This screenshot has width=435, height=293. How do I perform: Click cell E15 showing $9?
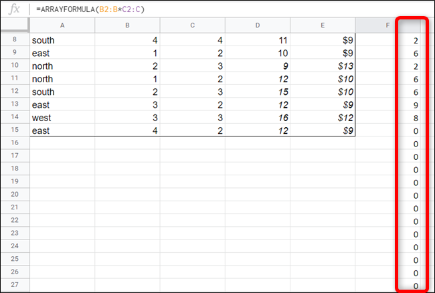[323, 130]
